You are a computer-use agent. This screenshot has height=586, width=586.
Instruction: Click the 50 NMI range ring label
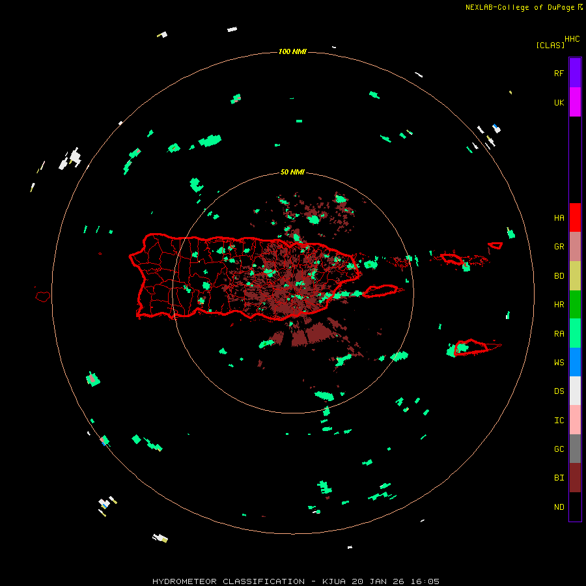pos(292,172)
